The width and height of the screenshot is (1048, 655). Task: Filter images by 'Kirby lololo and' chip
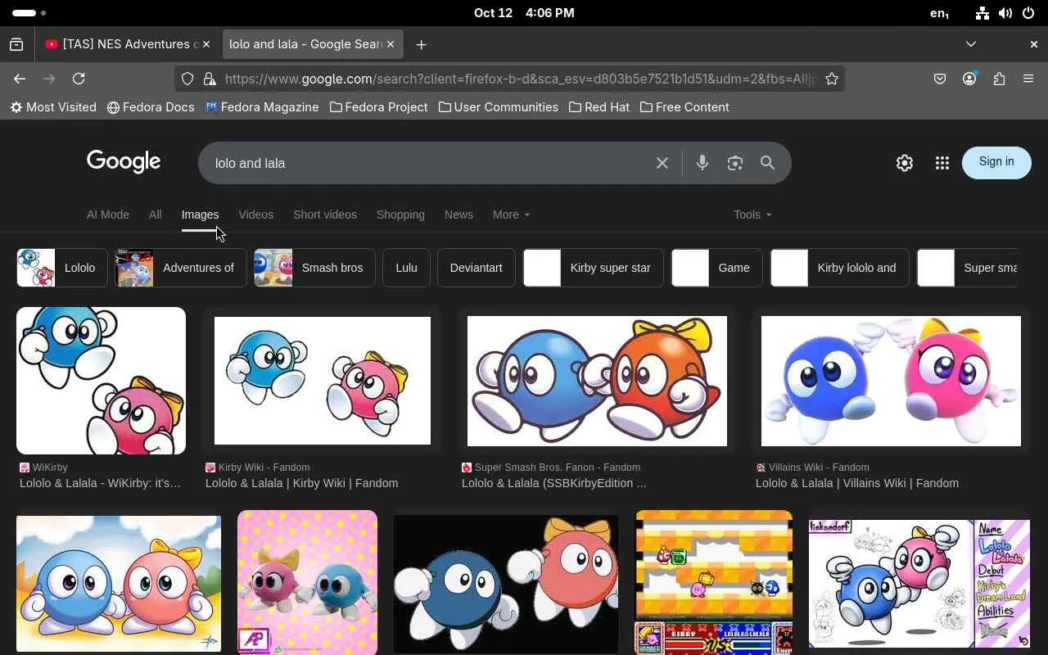tap(840, 268)
